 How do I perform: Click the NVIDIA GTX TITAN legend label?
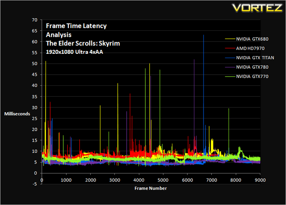click(x=255, y=58)
